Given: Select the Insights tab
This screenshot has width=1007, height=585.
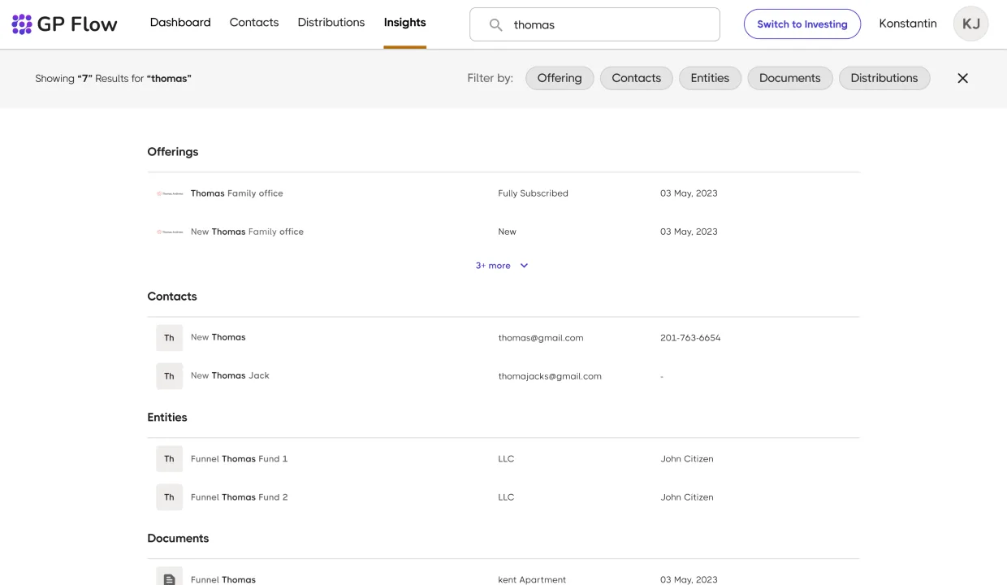Looking at the screenshot, I should tap(405, 23).
